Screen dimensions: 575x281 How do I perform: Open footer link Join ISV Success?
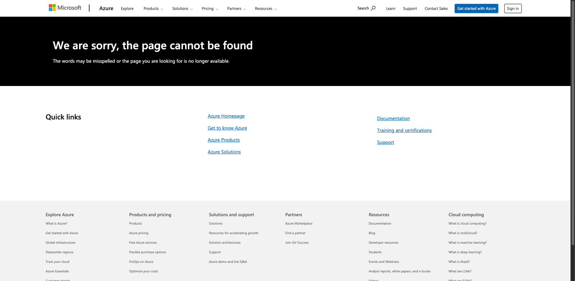click(x=297, y=243)
